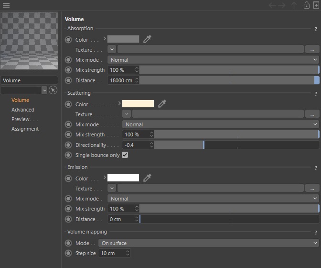Screen dimensions: 321x268
Task: Click Absorption Texture path field
Action: pyautogui.click(x=211, y=49)
